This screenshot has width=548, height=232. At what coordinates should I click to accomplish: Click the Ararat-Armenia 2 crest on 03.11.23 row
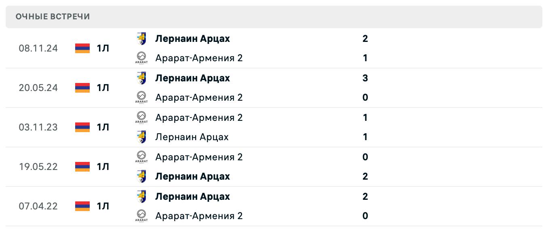pos(142,116)
